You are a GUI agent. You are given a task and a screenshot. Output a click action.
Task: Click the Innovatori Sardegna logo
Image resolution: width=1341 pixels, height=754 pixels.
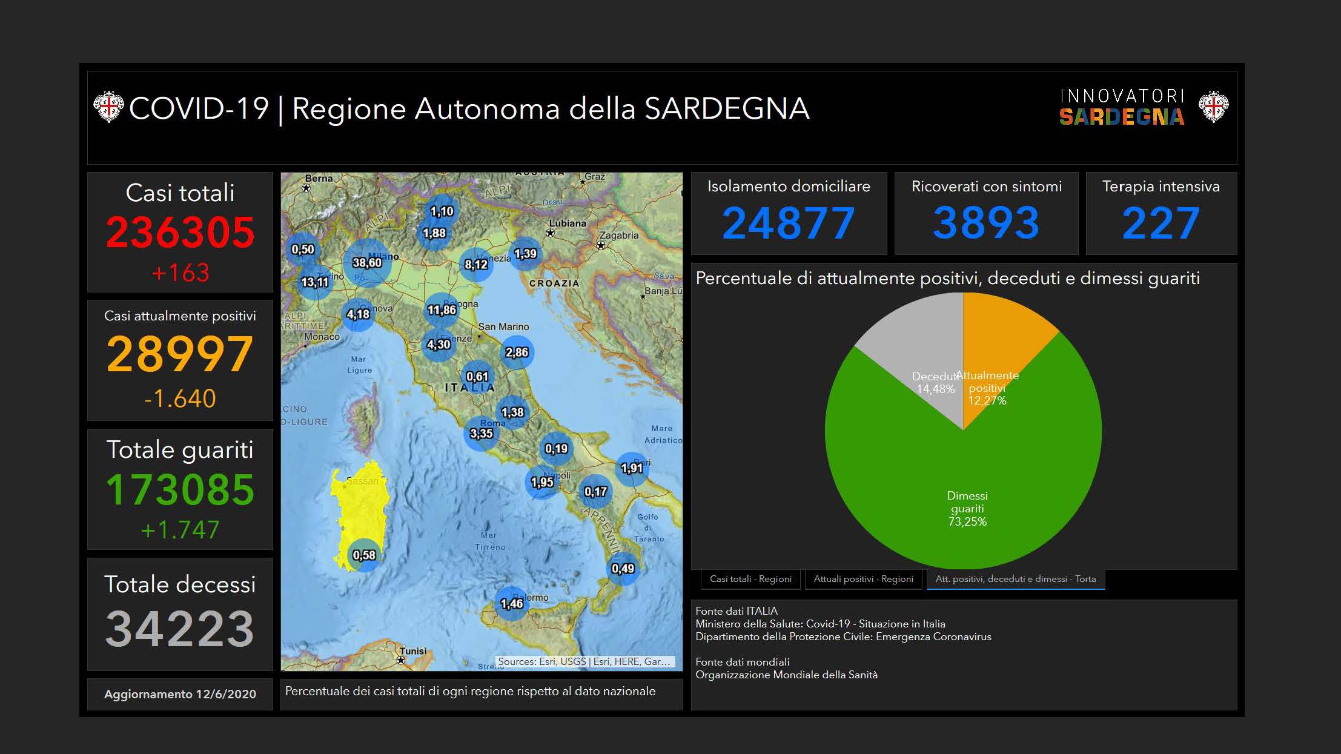click(1122, 108)
